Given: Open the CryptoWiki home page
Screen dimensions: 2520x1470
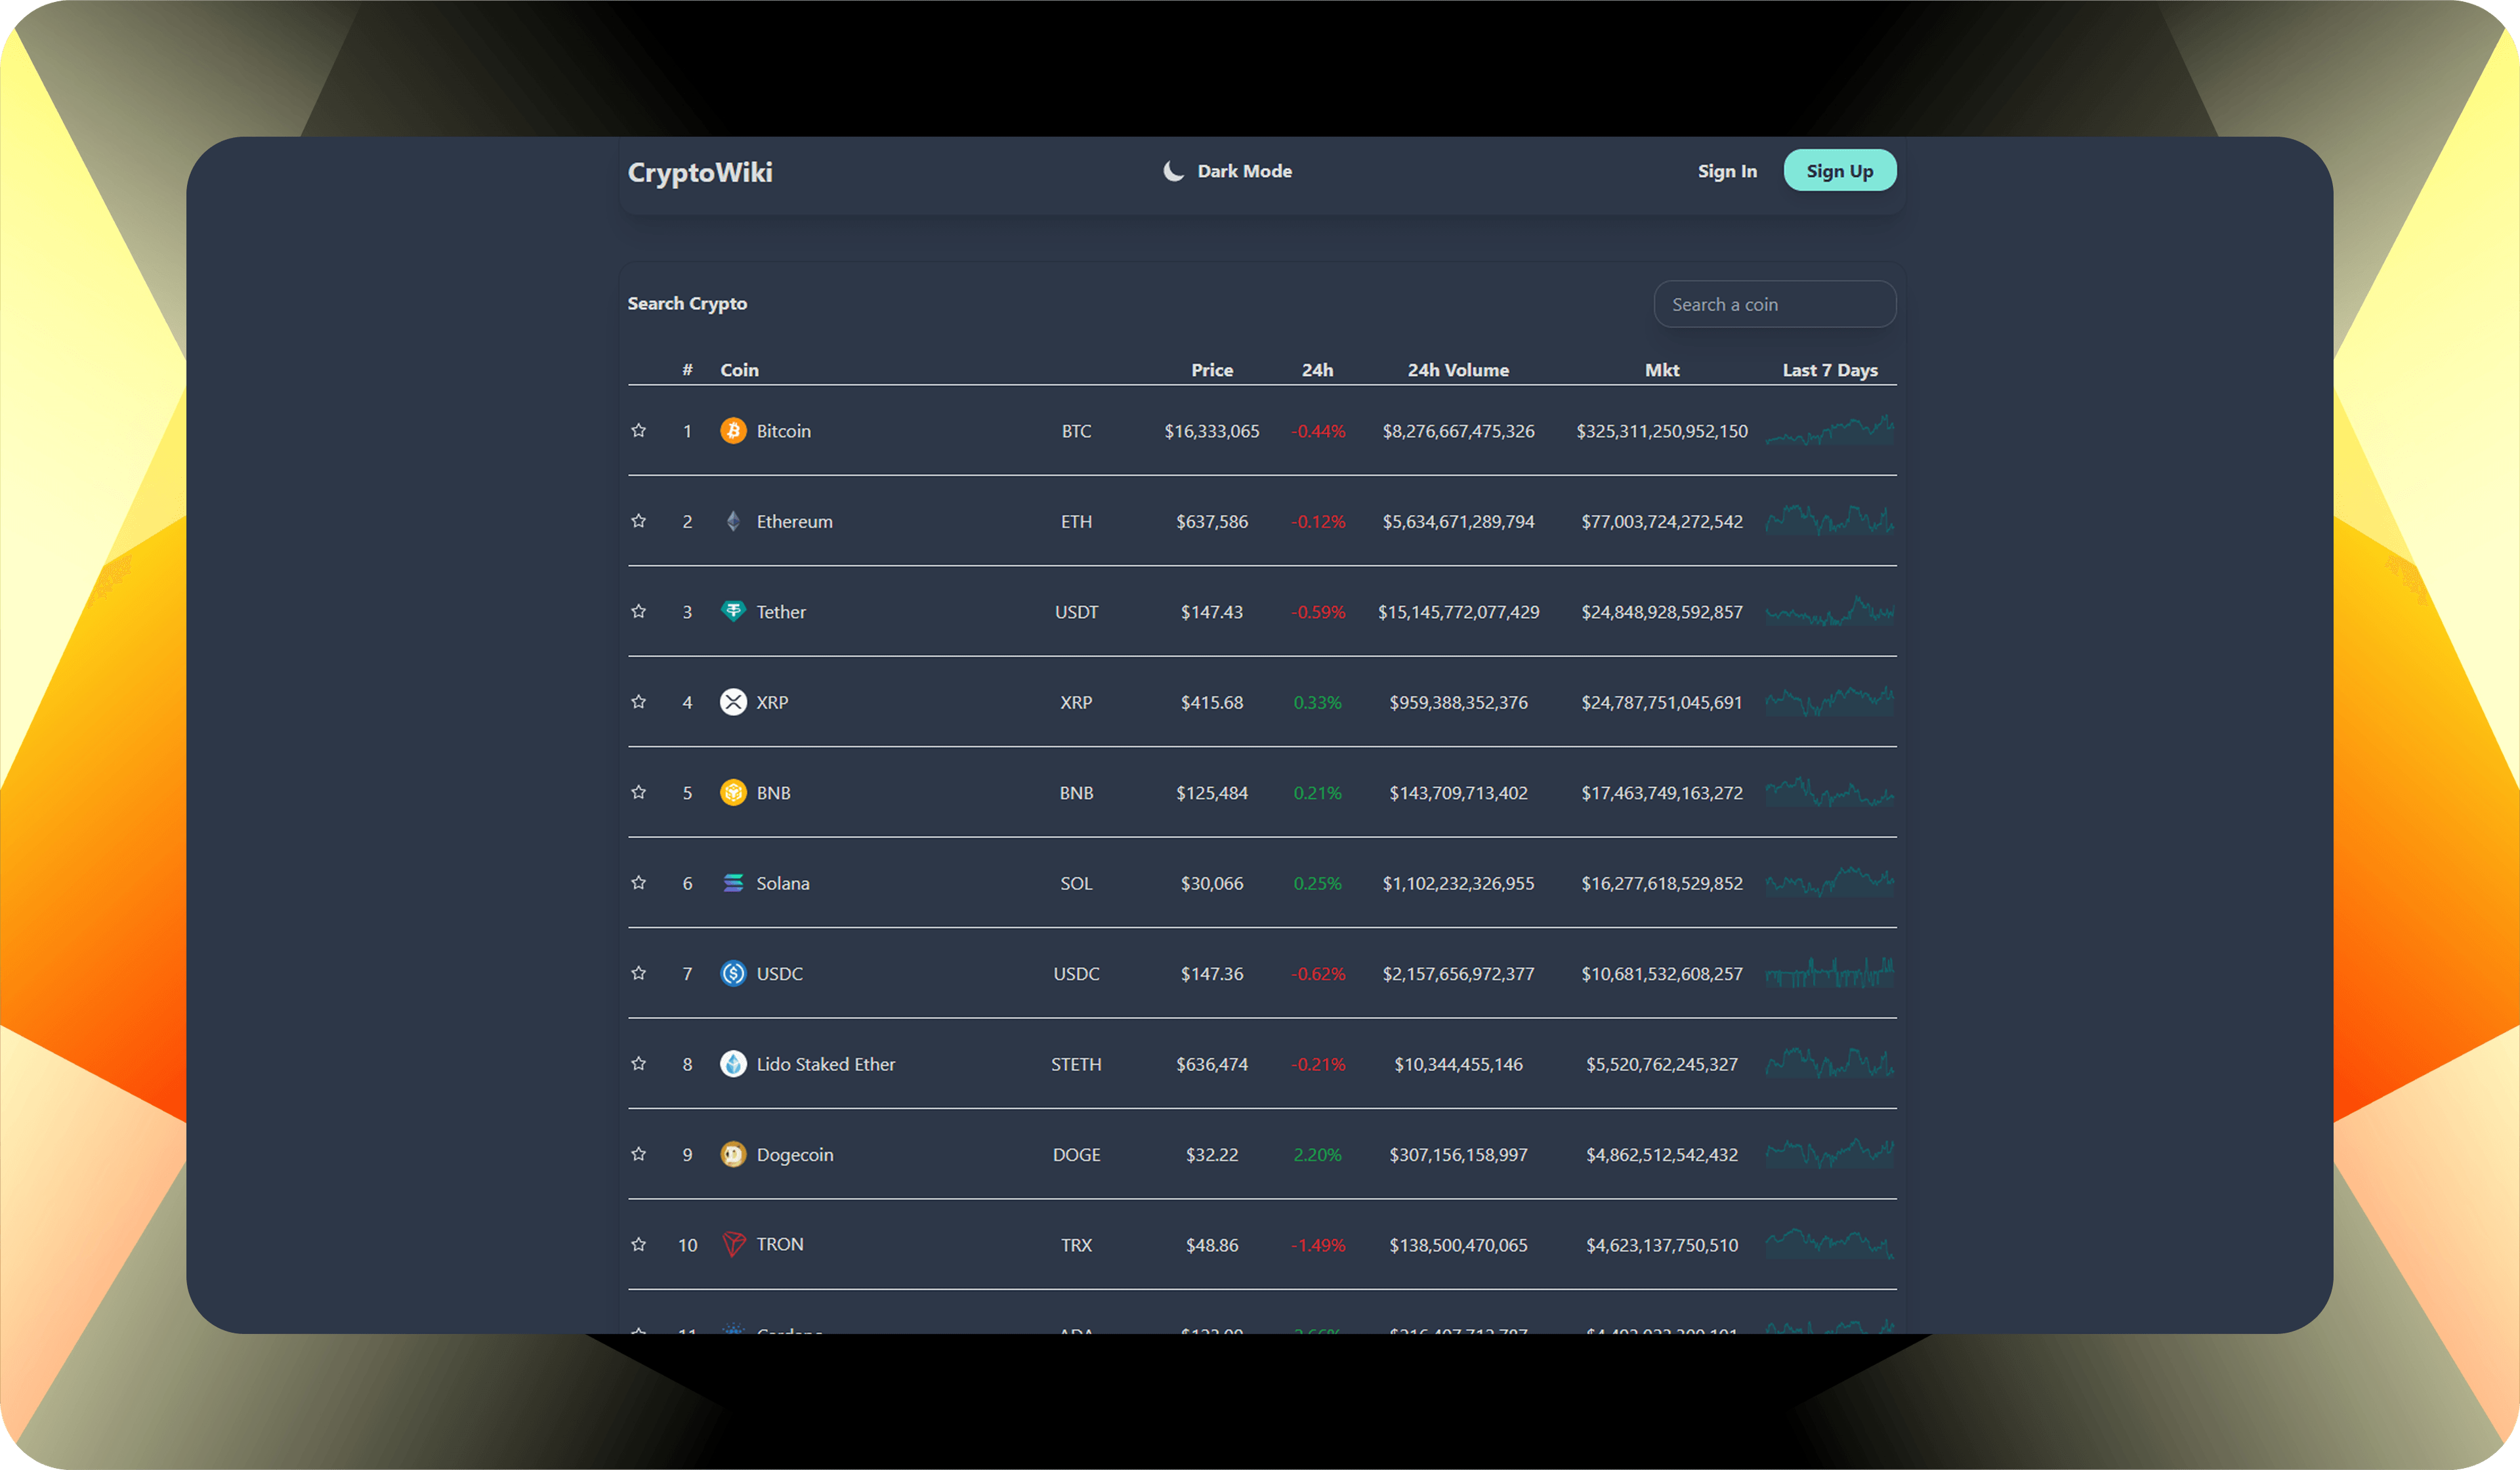Looking at the screenshot, I should 700,171.
